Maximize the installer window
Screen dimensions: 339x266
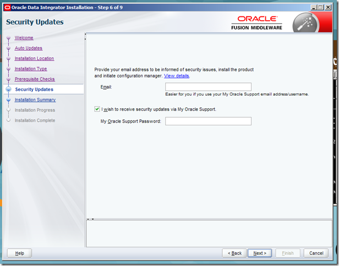coord(321,8)
